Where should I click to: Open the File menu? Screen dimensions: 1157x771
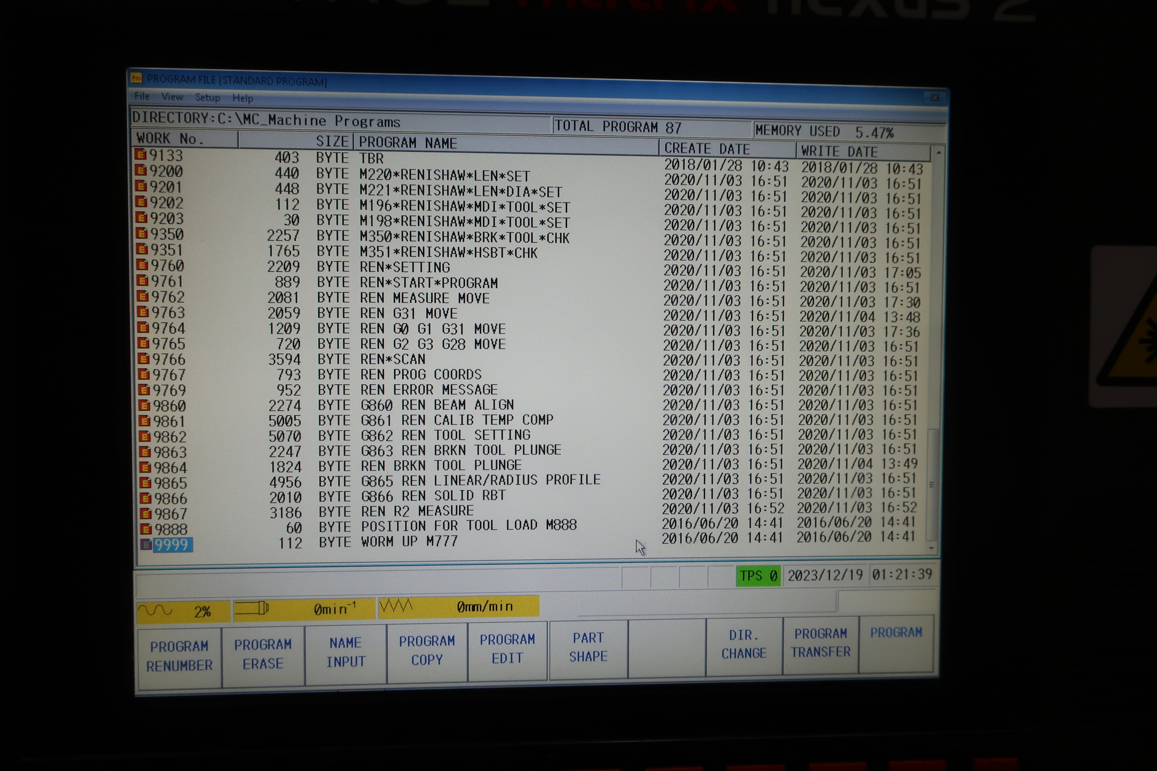pos(142,96)
